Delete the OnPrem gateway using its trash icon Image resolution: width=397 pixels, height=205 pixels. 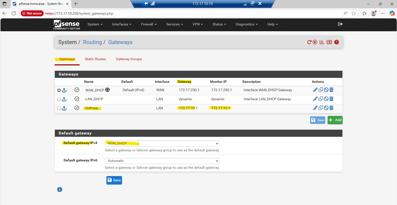coord(332,108)
